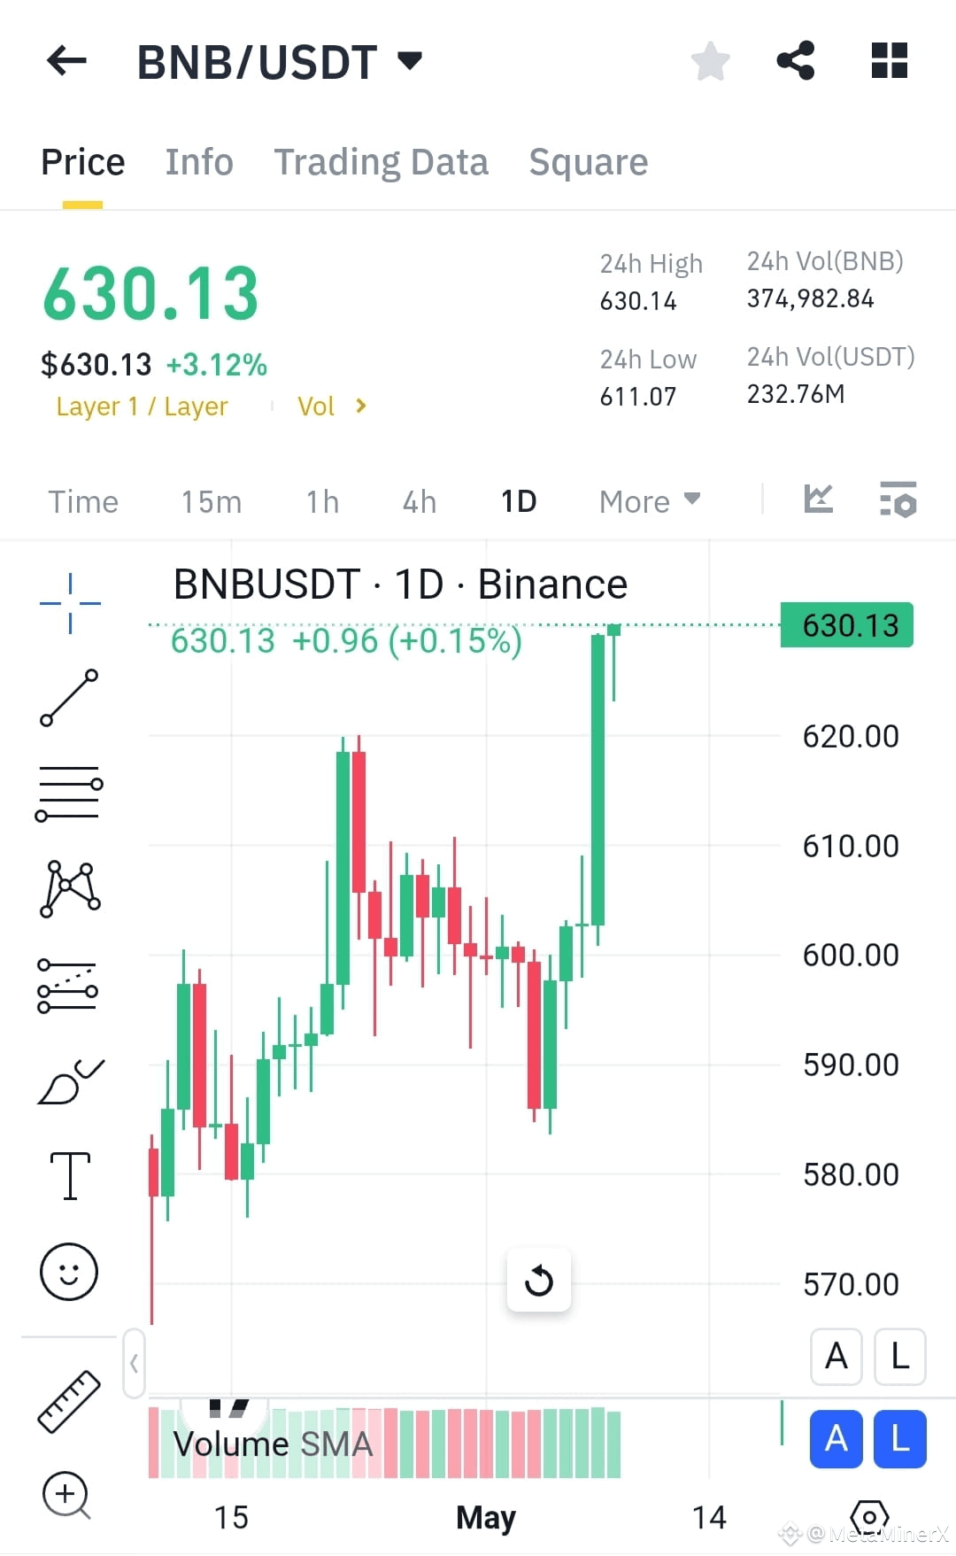Open chart settings hexagon gear icon
The height and width of the screenshot is (1556, 956).
(x=869, y=1518)
